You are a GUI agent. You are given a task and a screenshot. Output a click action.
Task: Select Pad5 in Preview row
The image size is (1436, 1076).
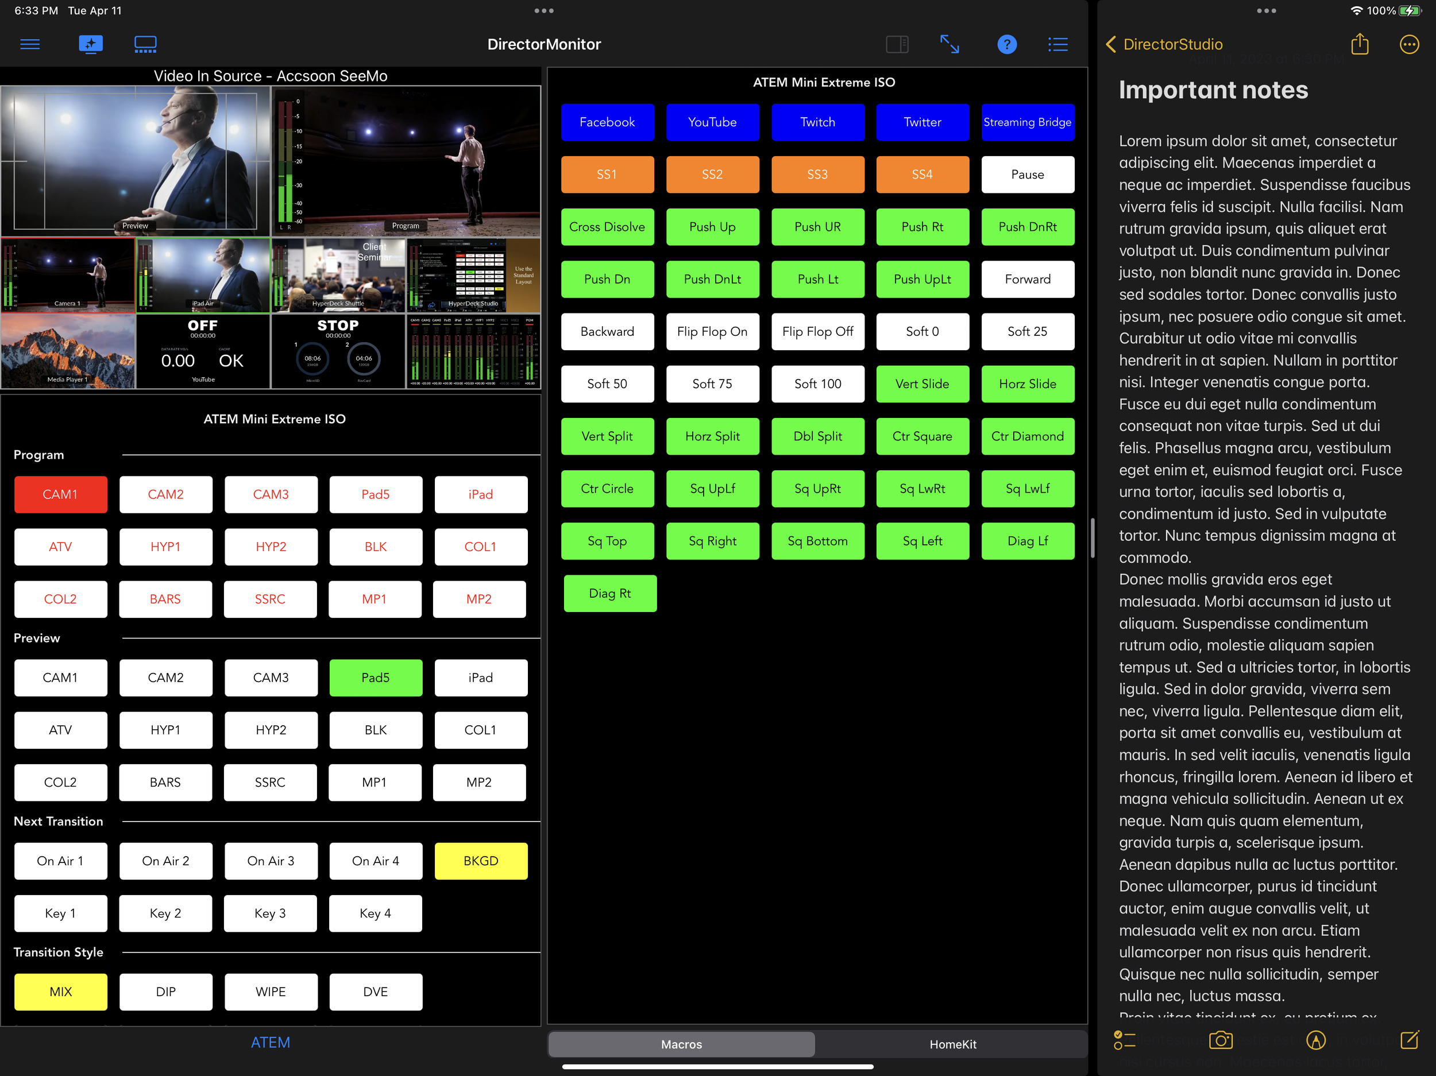tap(375, 678)
